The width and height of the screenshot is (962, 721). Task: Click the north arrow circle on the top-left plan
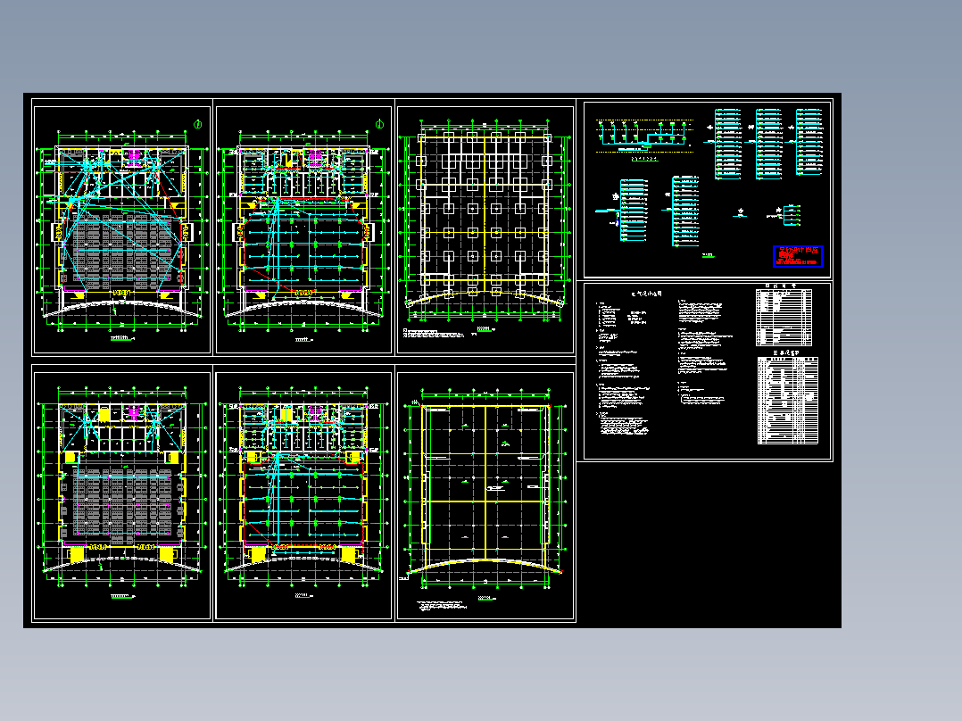pos(197,125)
